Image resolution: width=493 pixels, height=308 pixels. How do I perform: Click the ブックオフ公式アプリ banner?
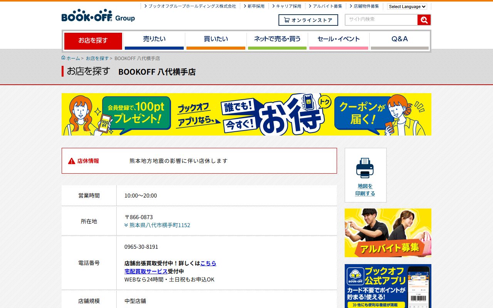point(388,286)
